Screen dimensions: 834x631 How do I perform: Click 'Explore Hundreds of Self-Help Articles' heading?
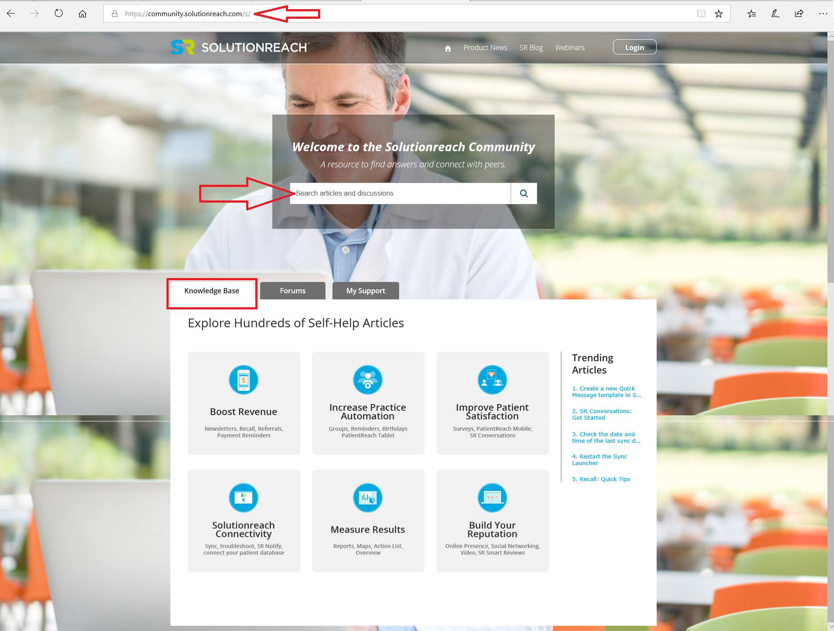tap(296, 323)
